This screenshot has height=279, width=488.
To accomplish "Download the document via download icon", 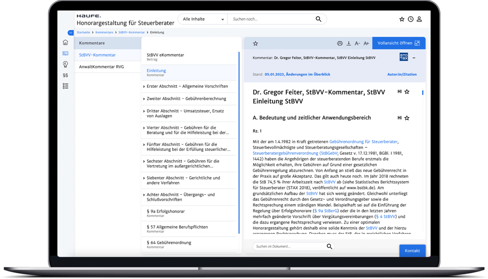I will tap(348, 43).
